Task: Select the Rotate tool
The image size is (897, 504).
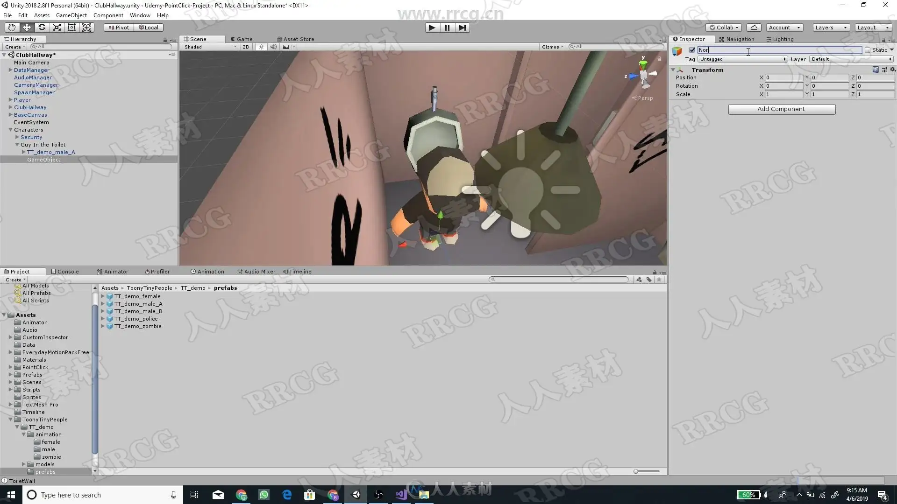Action: click(42, 28)
